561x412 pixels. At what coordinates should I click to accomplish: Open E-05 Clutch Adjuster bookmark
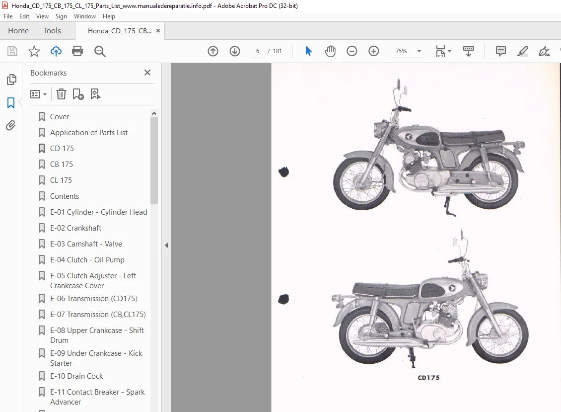click(x=93, y=280)
